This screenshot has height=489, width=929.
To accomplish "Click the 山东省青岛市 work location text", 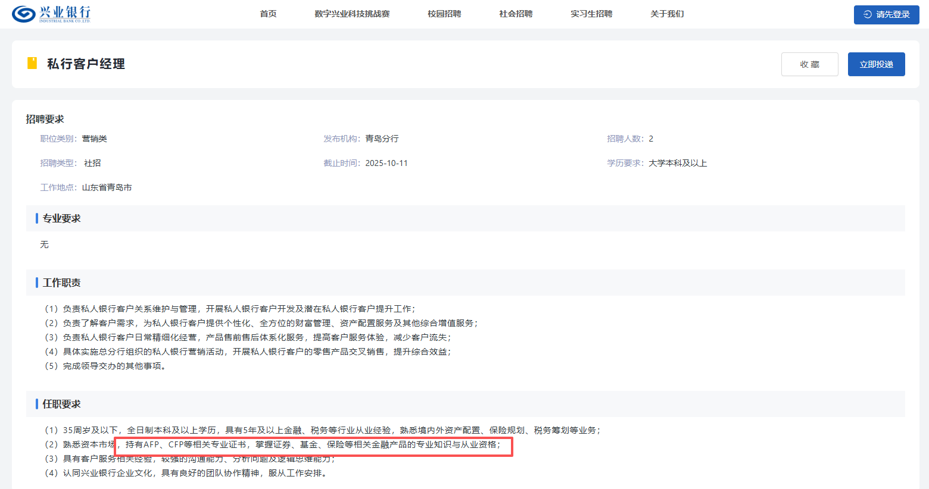I will click(107, 187).
